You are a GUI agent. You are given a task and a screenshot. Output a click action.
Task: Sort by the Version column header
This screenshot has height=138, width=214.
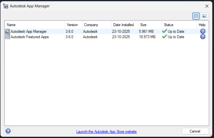click(74, 25)
